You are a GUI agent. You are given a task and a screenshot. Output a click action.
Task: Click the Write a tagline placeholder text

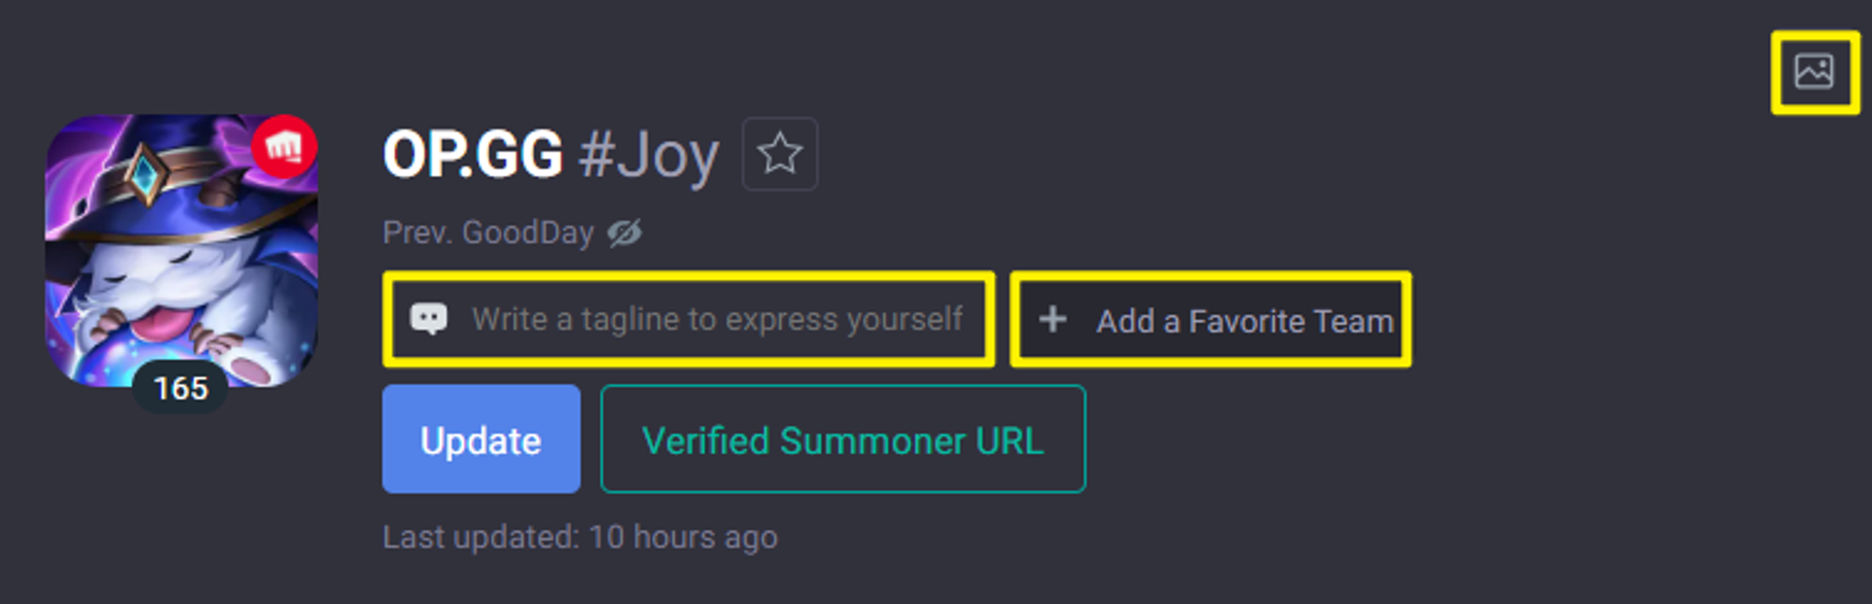coord(717,320)
